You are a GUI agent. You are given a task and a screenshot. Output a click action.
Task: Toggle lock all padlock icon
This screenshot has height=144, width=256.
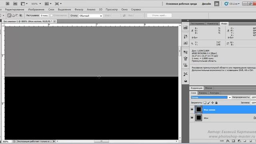[216, 103]
